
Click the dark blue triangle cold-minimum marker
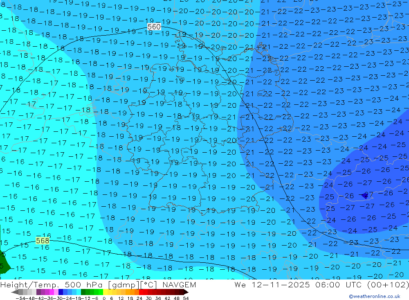click(365, 196)
